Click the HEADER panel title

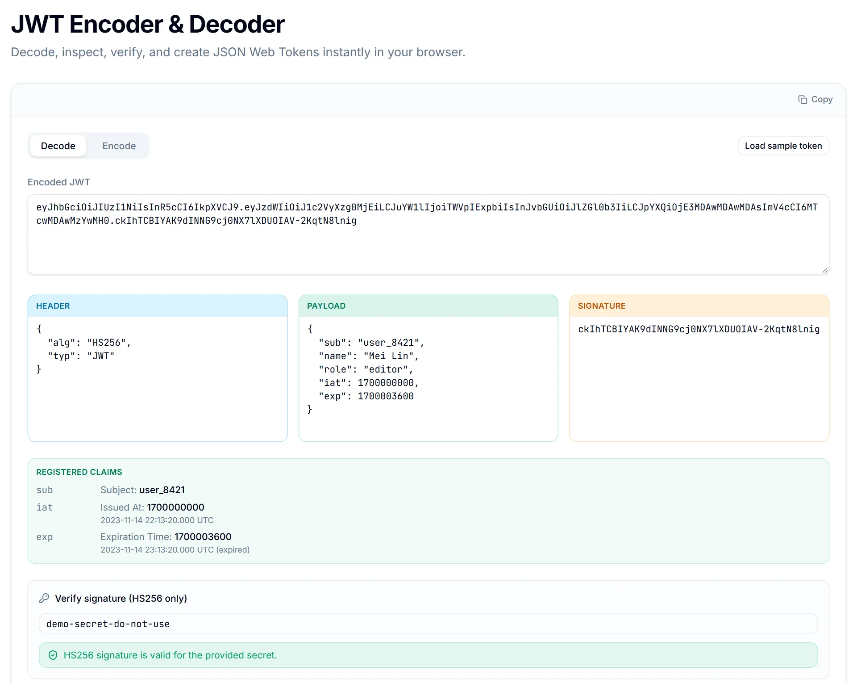pos(53,306)
